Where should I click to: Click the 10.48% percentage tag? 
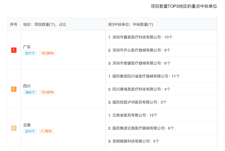(x=47, y=92)
